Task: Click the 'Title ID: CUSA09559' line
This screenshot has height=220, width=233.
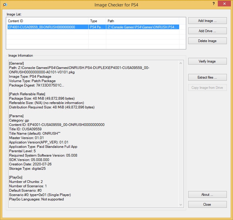Action: (x=25, y=129)
